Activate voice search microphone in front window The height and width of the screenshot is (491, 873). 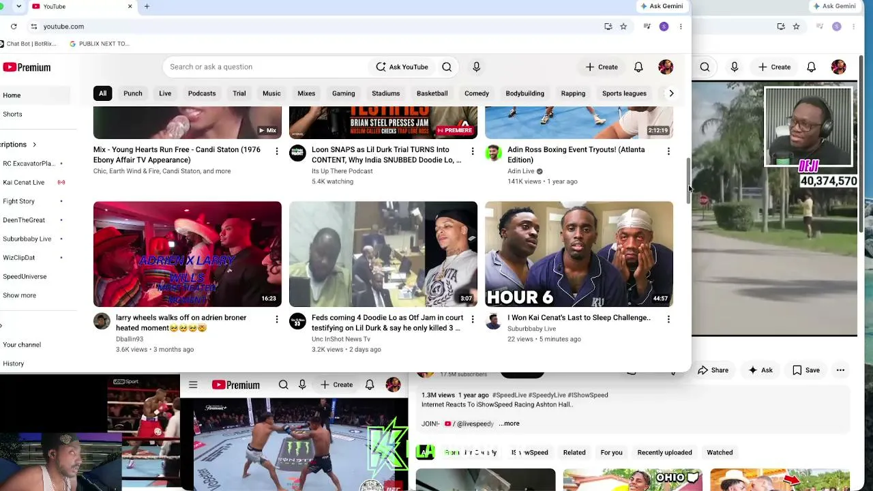pyautogui.click(x=476, y=67)
